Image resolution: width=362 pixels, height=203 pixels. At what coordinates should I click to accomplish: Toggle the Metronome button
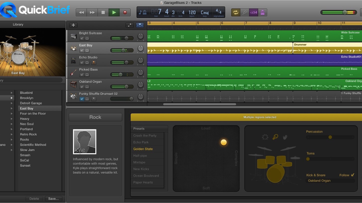(x=263, y=12)
